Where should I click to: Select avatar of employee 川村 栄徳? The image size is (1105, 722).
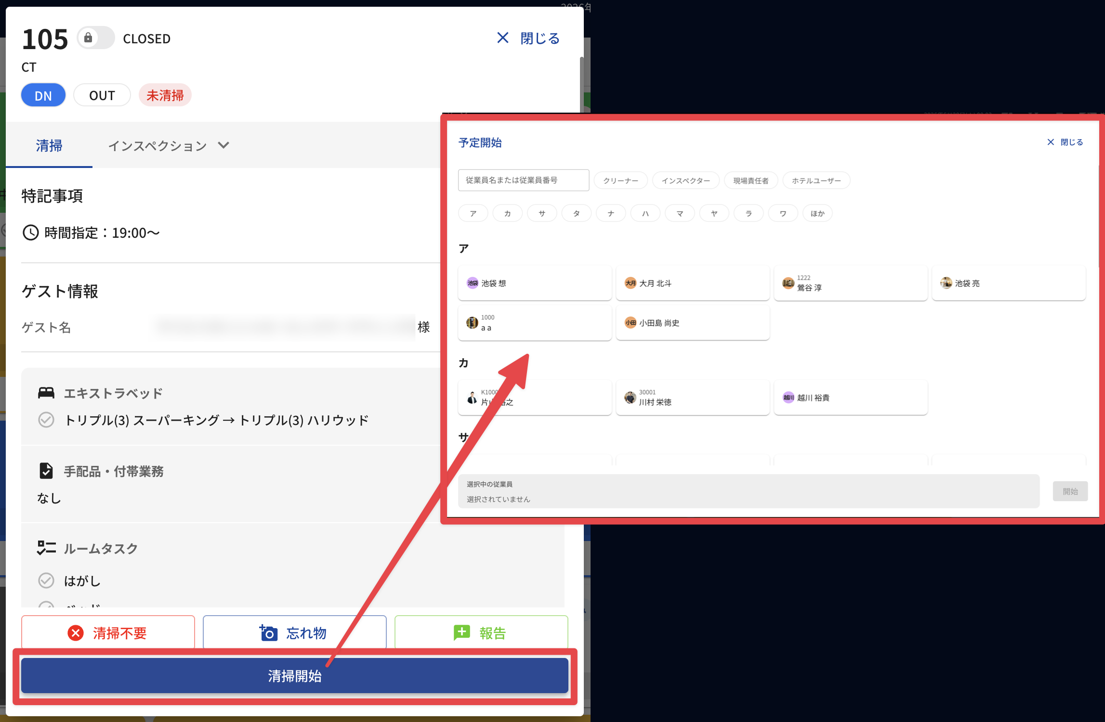[x=630, y=398]
